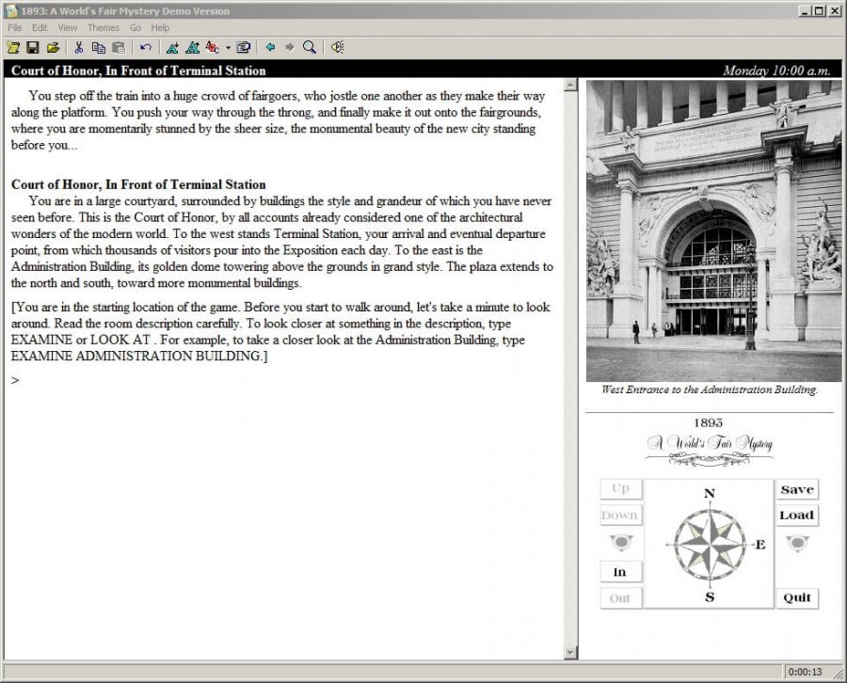Decrease font size with the smaller-A icon
Image resolution: width=847 pixels, height=683 pixels.
[x=172, y=48]
